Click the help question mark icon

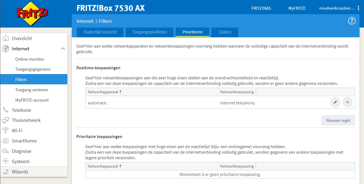pyautogui.click(x=352, y=21)
